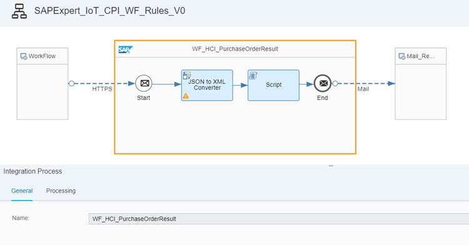Image resolution: width=469 pixels, height=245 pixels.
Task: Switch to the Processing tab
Action: pyautogui.click(x=61, y=191)
